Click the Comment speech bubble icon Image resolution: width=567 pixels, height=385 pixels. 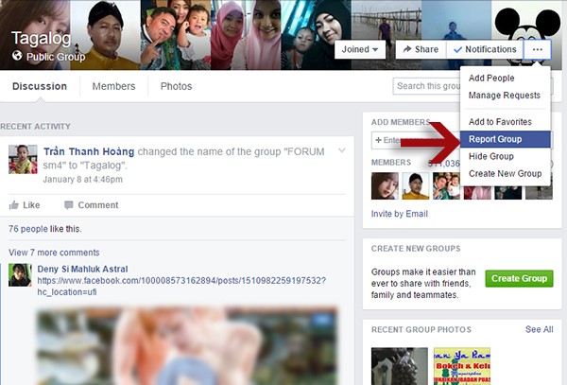[69, 205]
